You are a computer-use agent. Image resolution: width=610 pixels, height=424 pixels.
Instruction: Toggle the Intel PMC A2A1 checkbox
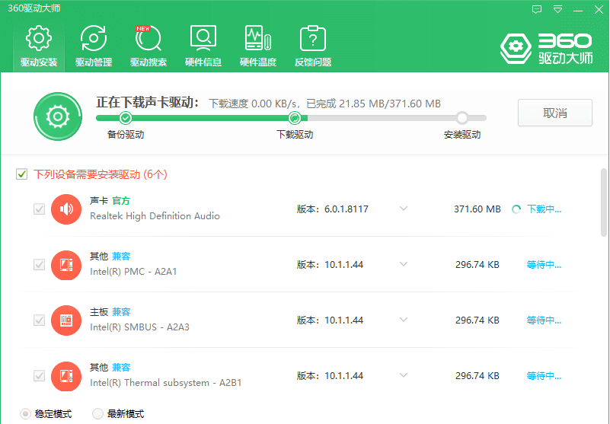(39, 265)
